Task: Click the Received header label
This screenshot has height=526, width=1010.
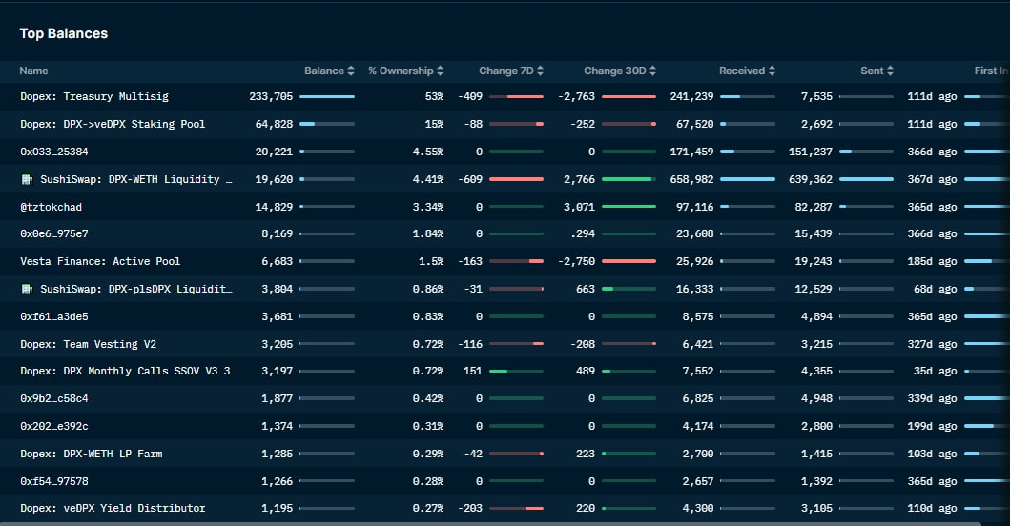Action: point(742,71)
